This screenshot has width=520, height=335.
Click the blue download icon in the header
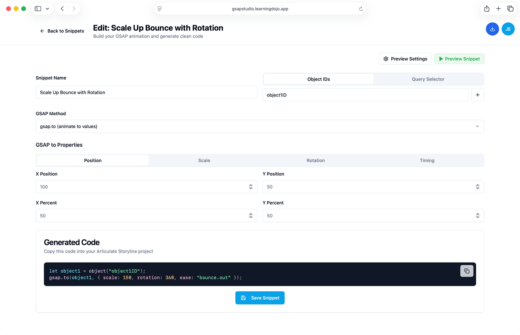point(492,29)
